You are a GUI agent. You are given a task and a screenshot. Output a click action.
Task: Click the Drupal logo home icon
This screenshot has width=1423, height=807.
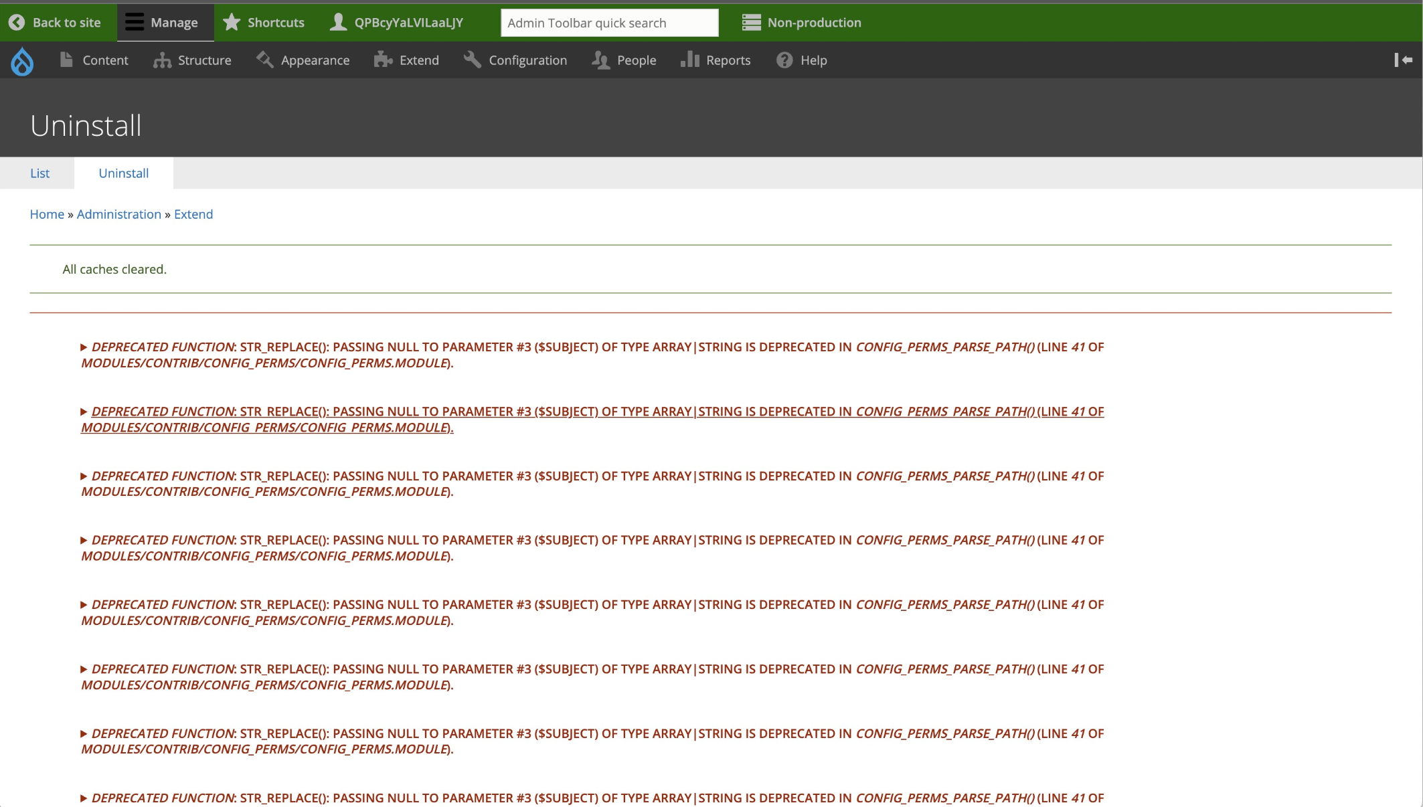tap(22, 61)
